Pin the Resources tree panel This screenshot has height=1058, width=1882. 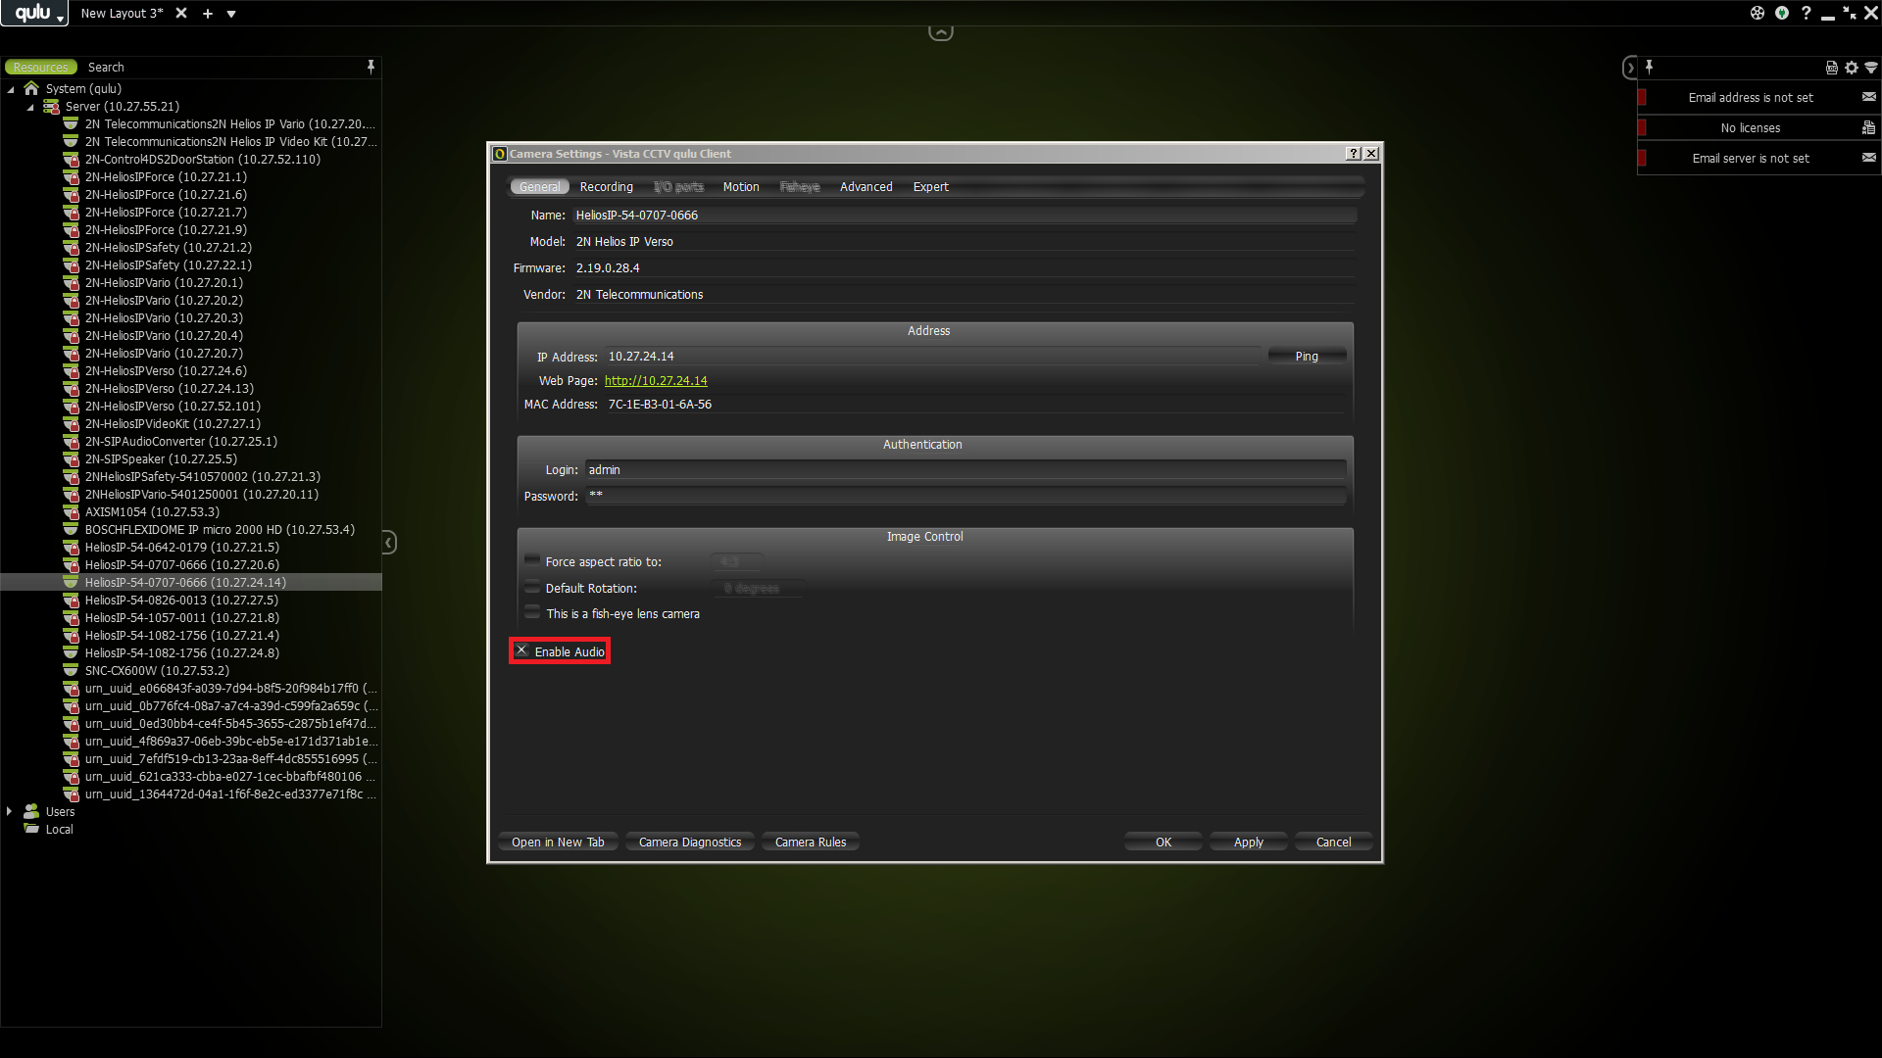click(x=371, y=67)
